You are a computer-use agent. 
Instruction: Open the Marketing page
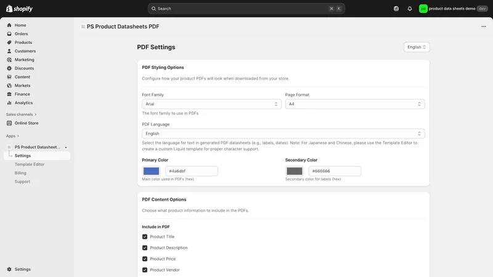(x=37, y=60)
